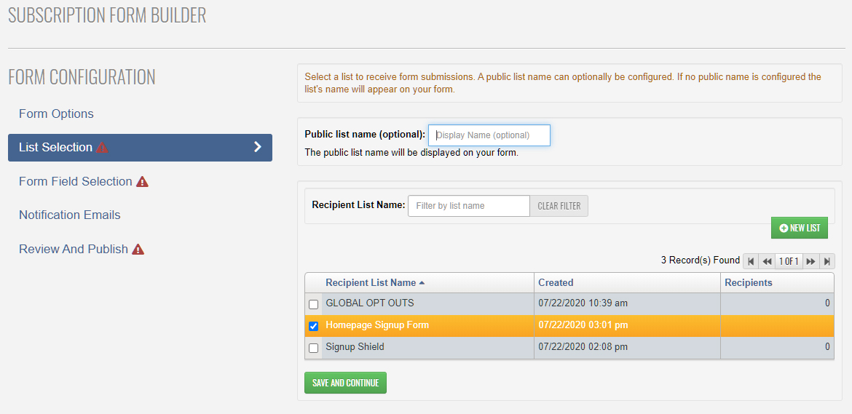852x414 pixels.
Task: Uncheck the Homepage Signup Form checkbox
Action: tap(314, 326)
